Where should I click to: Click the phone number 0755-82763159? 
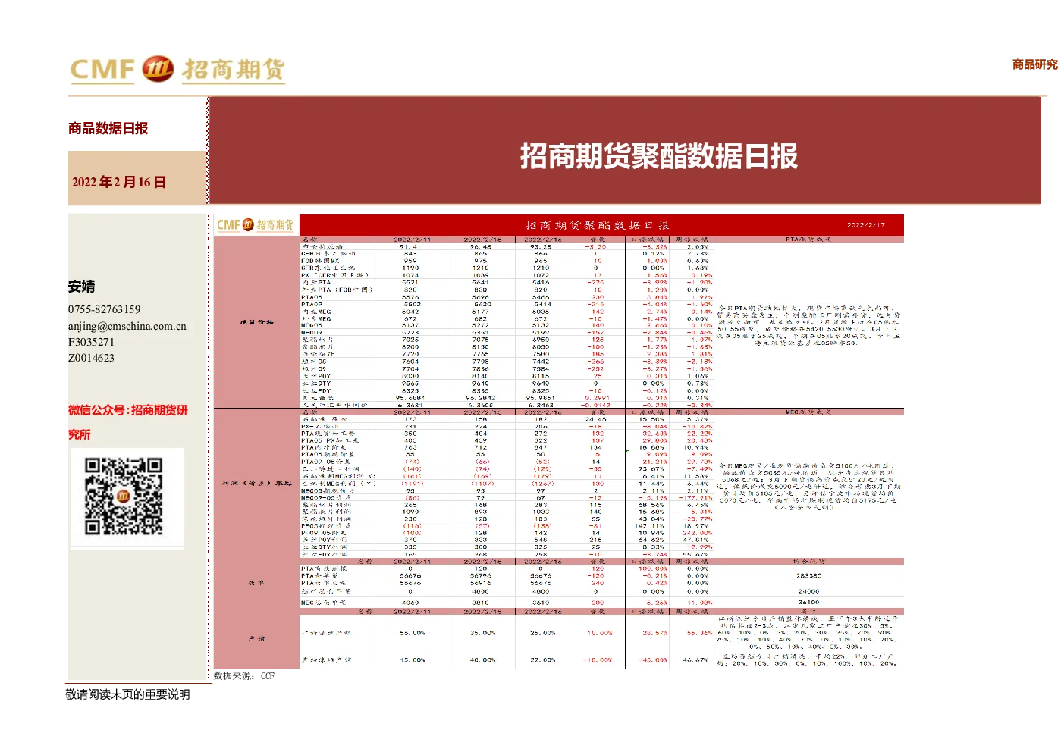[x=104, y=309]
